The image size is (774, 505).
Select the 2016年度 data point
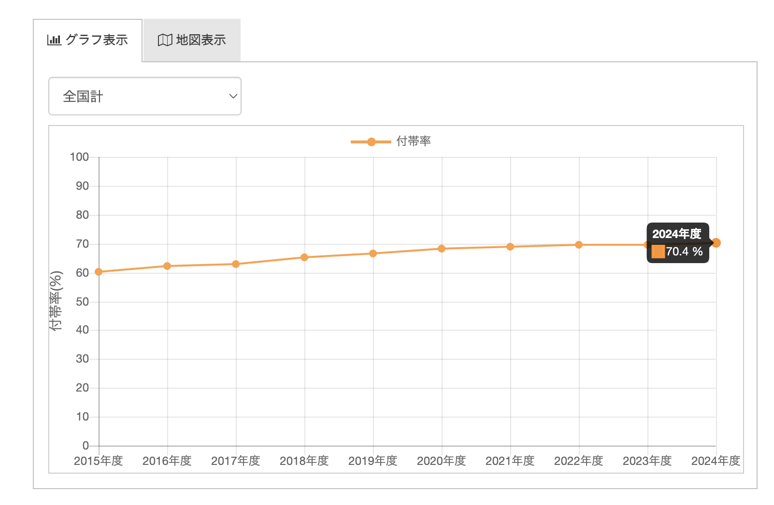point(167,266)
